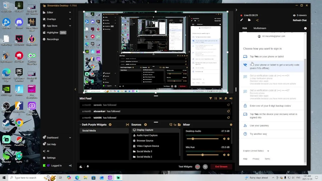Viewport: 322px width, 181px height.
Task: Click the Logged In logout arrow
Action: click(x=70, y=166)
